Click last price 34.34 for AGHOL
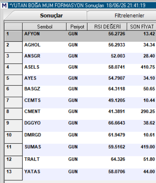The width and height of the screenshot is (156, 183). coord(149,45)
